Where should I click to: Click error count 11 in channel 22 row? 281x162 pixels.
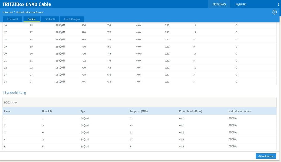pos(195,67)
